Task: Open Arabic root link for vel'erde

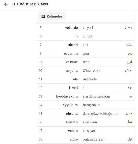Action: point(129,28)
